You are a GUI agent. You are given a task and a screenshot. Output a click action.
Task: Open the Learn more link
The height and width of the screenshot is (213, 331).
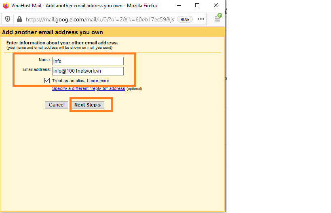[x=98, y=81]
